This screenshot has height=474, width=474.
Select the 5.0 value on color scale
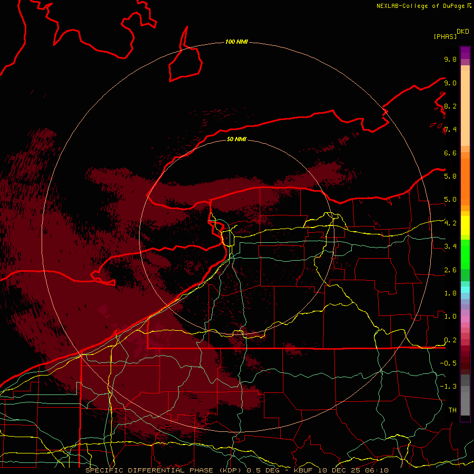(x=450, y=200)
